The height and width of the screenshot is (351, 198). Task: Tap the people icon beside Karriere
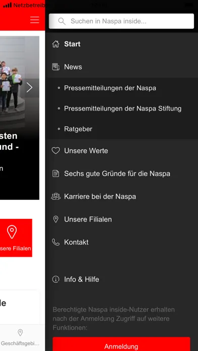coord(56,196)
